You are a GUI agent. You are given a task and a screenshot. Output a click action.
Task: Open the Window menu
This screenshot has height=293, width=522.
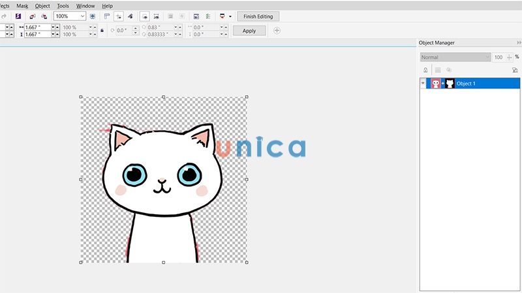85,6
